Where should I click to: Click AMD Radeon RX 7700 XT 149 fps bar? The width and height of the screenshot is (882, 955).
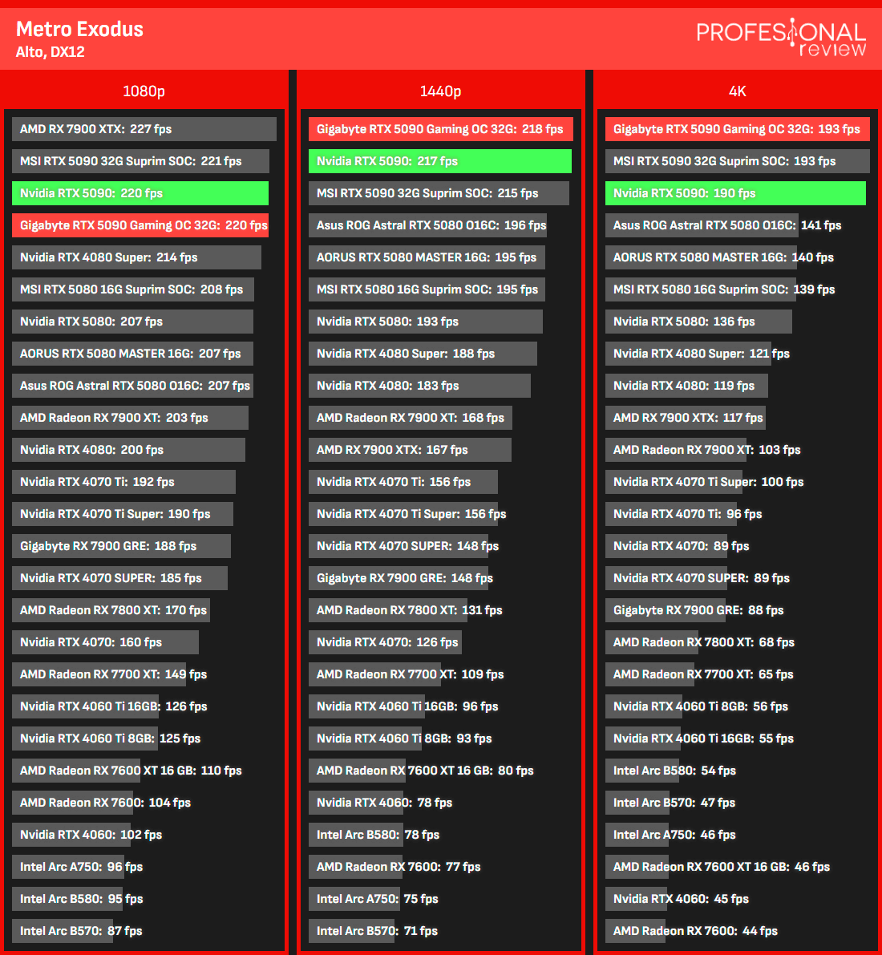pos(99,674)
